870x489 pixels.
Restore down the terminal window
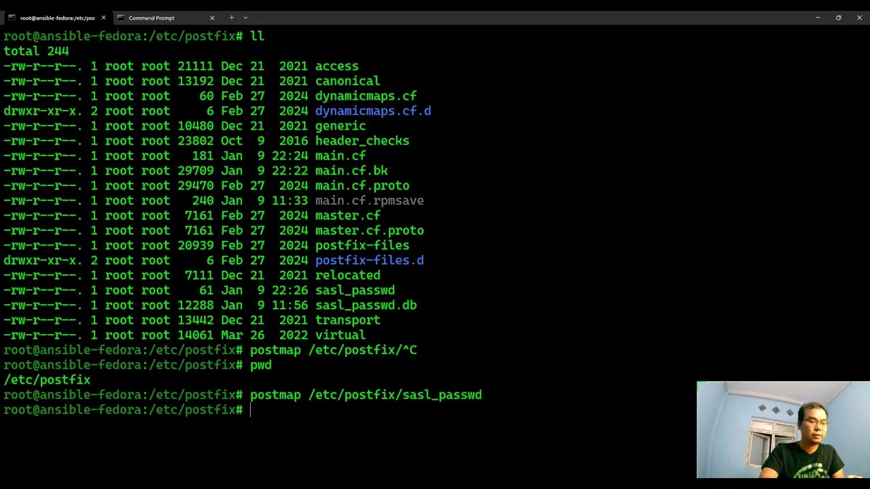[839, 18]
